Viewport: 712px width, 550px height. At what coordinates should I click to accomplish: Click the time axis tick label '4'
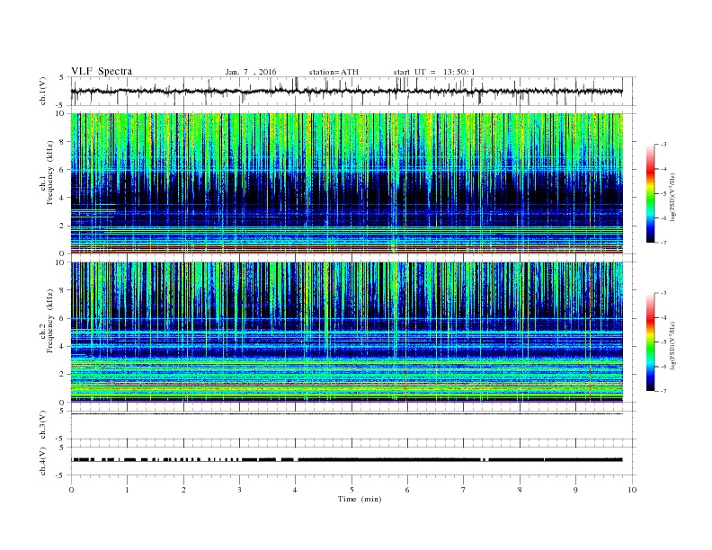tap(295, 490)
